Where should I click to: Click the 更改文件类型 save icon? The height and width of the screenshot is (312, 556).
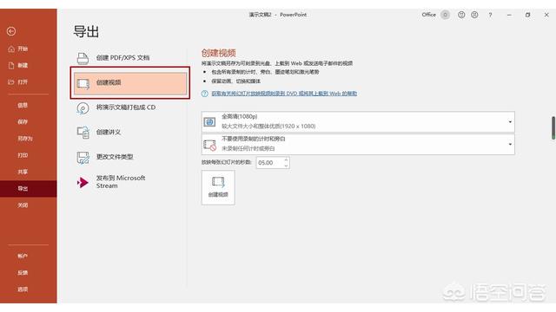pyautogui.click(x=83, y=158)
